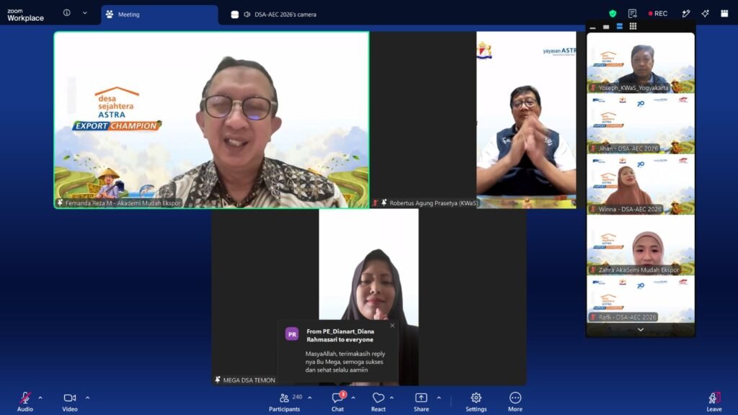Viewport: 738px width, 415px height.
Task: Open chat message from PE_Dianart_Diana Rahmasari
Action: coord(338,352)
